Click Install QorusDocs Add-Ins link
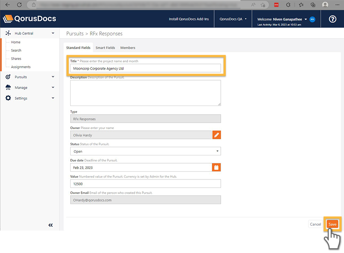 [x=189, y=19]
